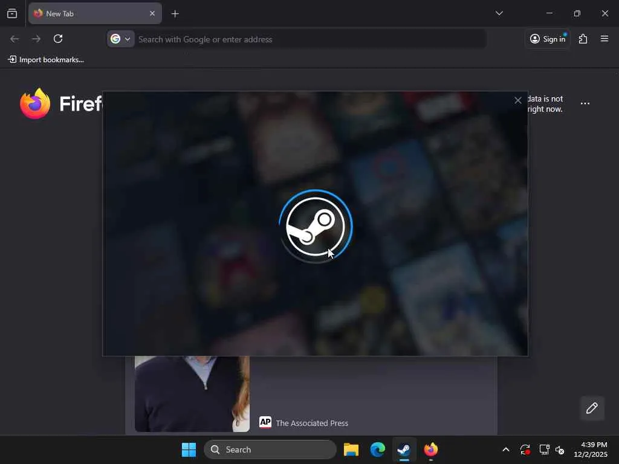
Task: Click the Sign in button
Action: coord(548,39)
